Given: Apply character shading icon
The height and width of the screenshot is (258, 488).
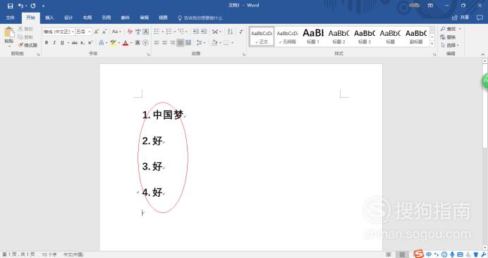Looking at the screenshot, I should pyautogui.click(x=138, y=43).
